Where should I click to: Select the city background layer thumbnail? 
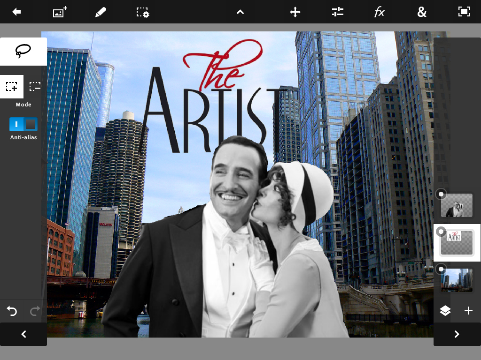pos(457,280)
